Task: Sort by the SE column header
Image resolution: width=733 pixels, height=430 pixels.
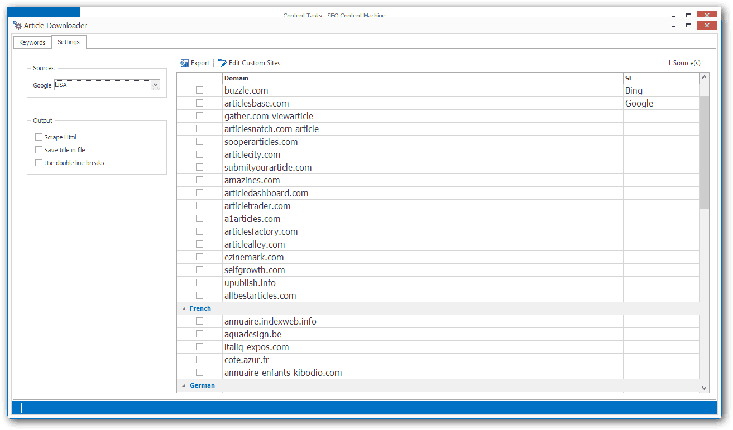Action: pos(661,78)
